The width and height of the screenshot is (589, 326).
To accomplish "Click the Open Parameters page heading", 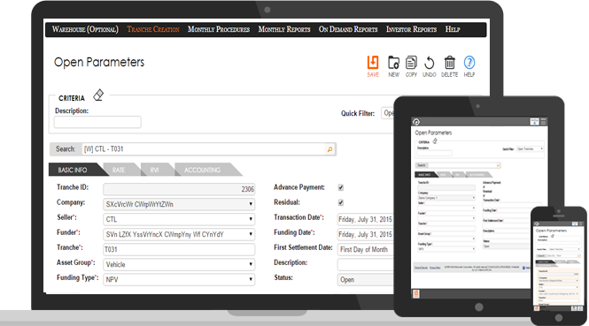I will 99,62.
